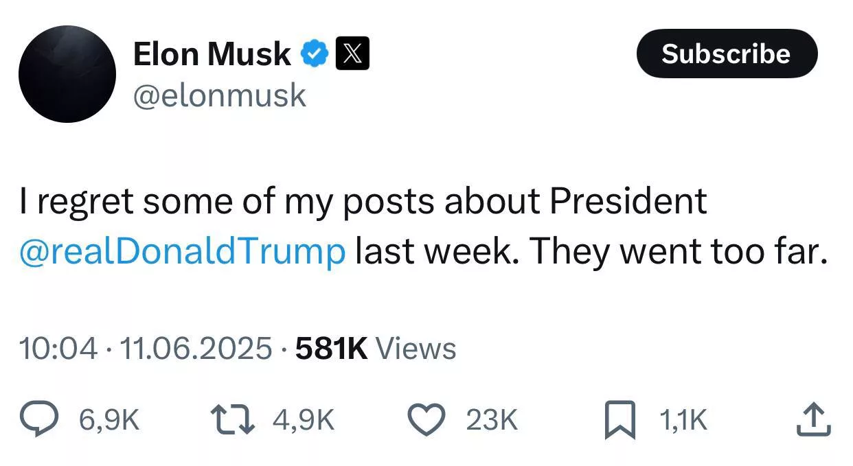Click the 11.06.2025 post date
Image resolution: width=853 pixels, height=466 pixels.
(196, 349)
